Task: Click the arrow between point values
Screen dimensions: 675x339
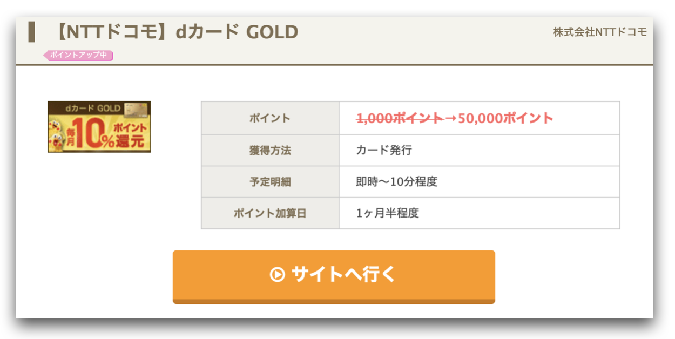Action: point(450,118)
